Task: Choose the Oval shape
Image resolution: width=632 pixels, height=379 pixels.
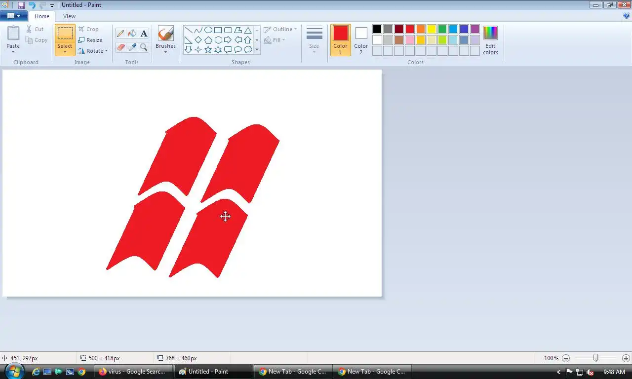Action: 208,30
